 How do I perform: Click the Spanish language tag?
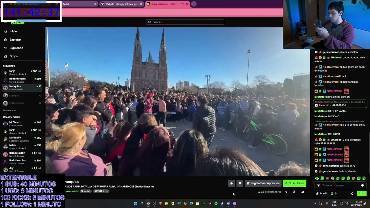point(86,191)
